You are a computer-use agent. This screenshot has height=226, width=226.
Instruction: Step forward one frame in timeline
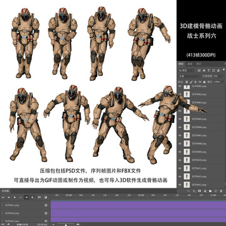pyautogui.click(x=21, y=197)
